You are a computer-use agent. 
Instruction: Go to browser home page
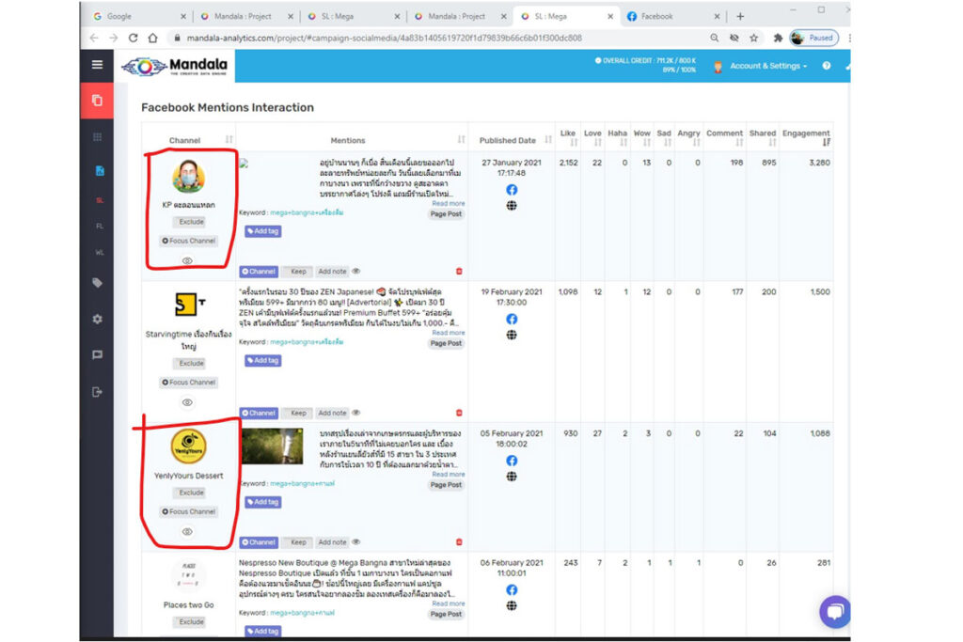(153, 38)
